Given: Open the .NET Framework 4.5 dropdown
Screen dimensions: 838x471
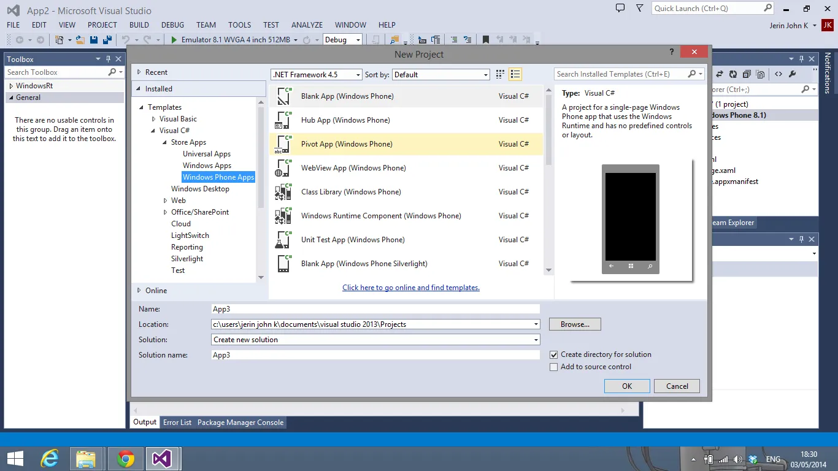Looking at the screenshot, I should [x=317, y=75].
